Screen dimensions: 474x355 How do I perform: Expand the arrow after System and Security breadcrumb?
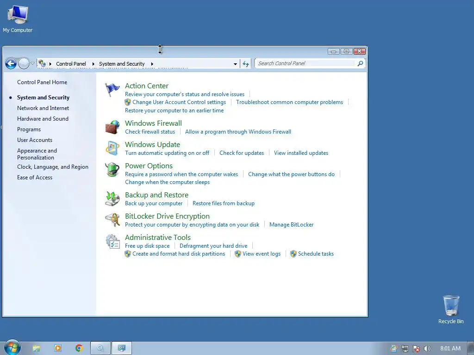pos(152,64)
